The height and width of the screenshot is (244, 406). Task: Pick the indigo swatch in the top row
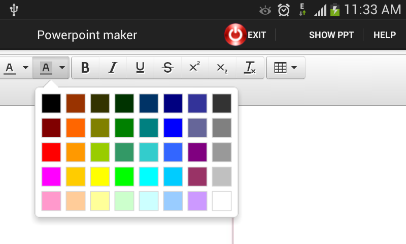click(197, 104)
